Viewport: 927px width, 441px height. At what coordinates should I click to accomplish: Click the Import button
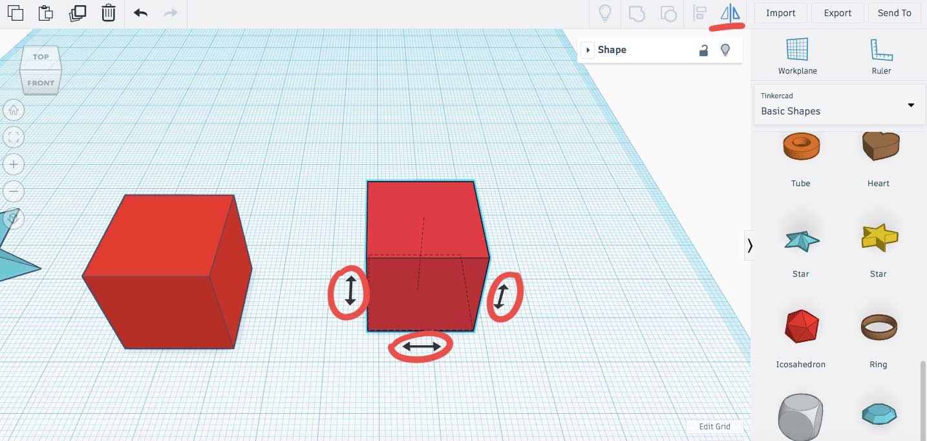pyautogui.click(x=780, y=13)
